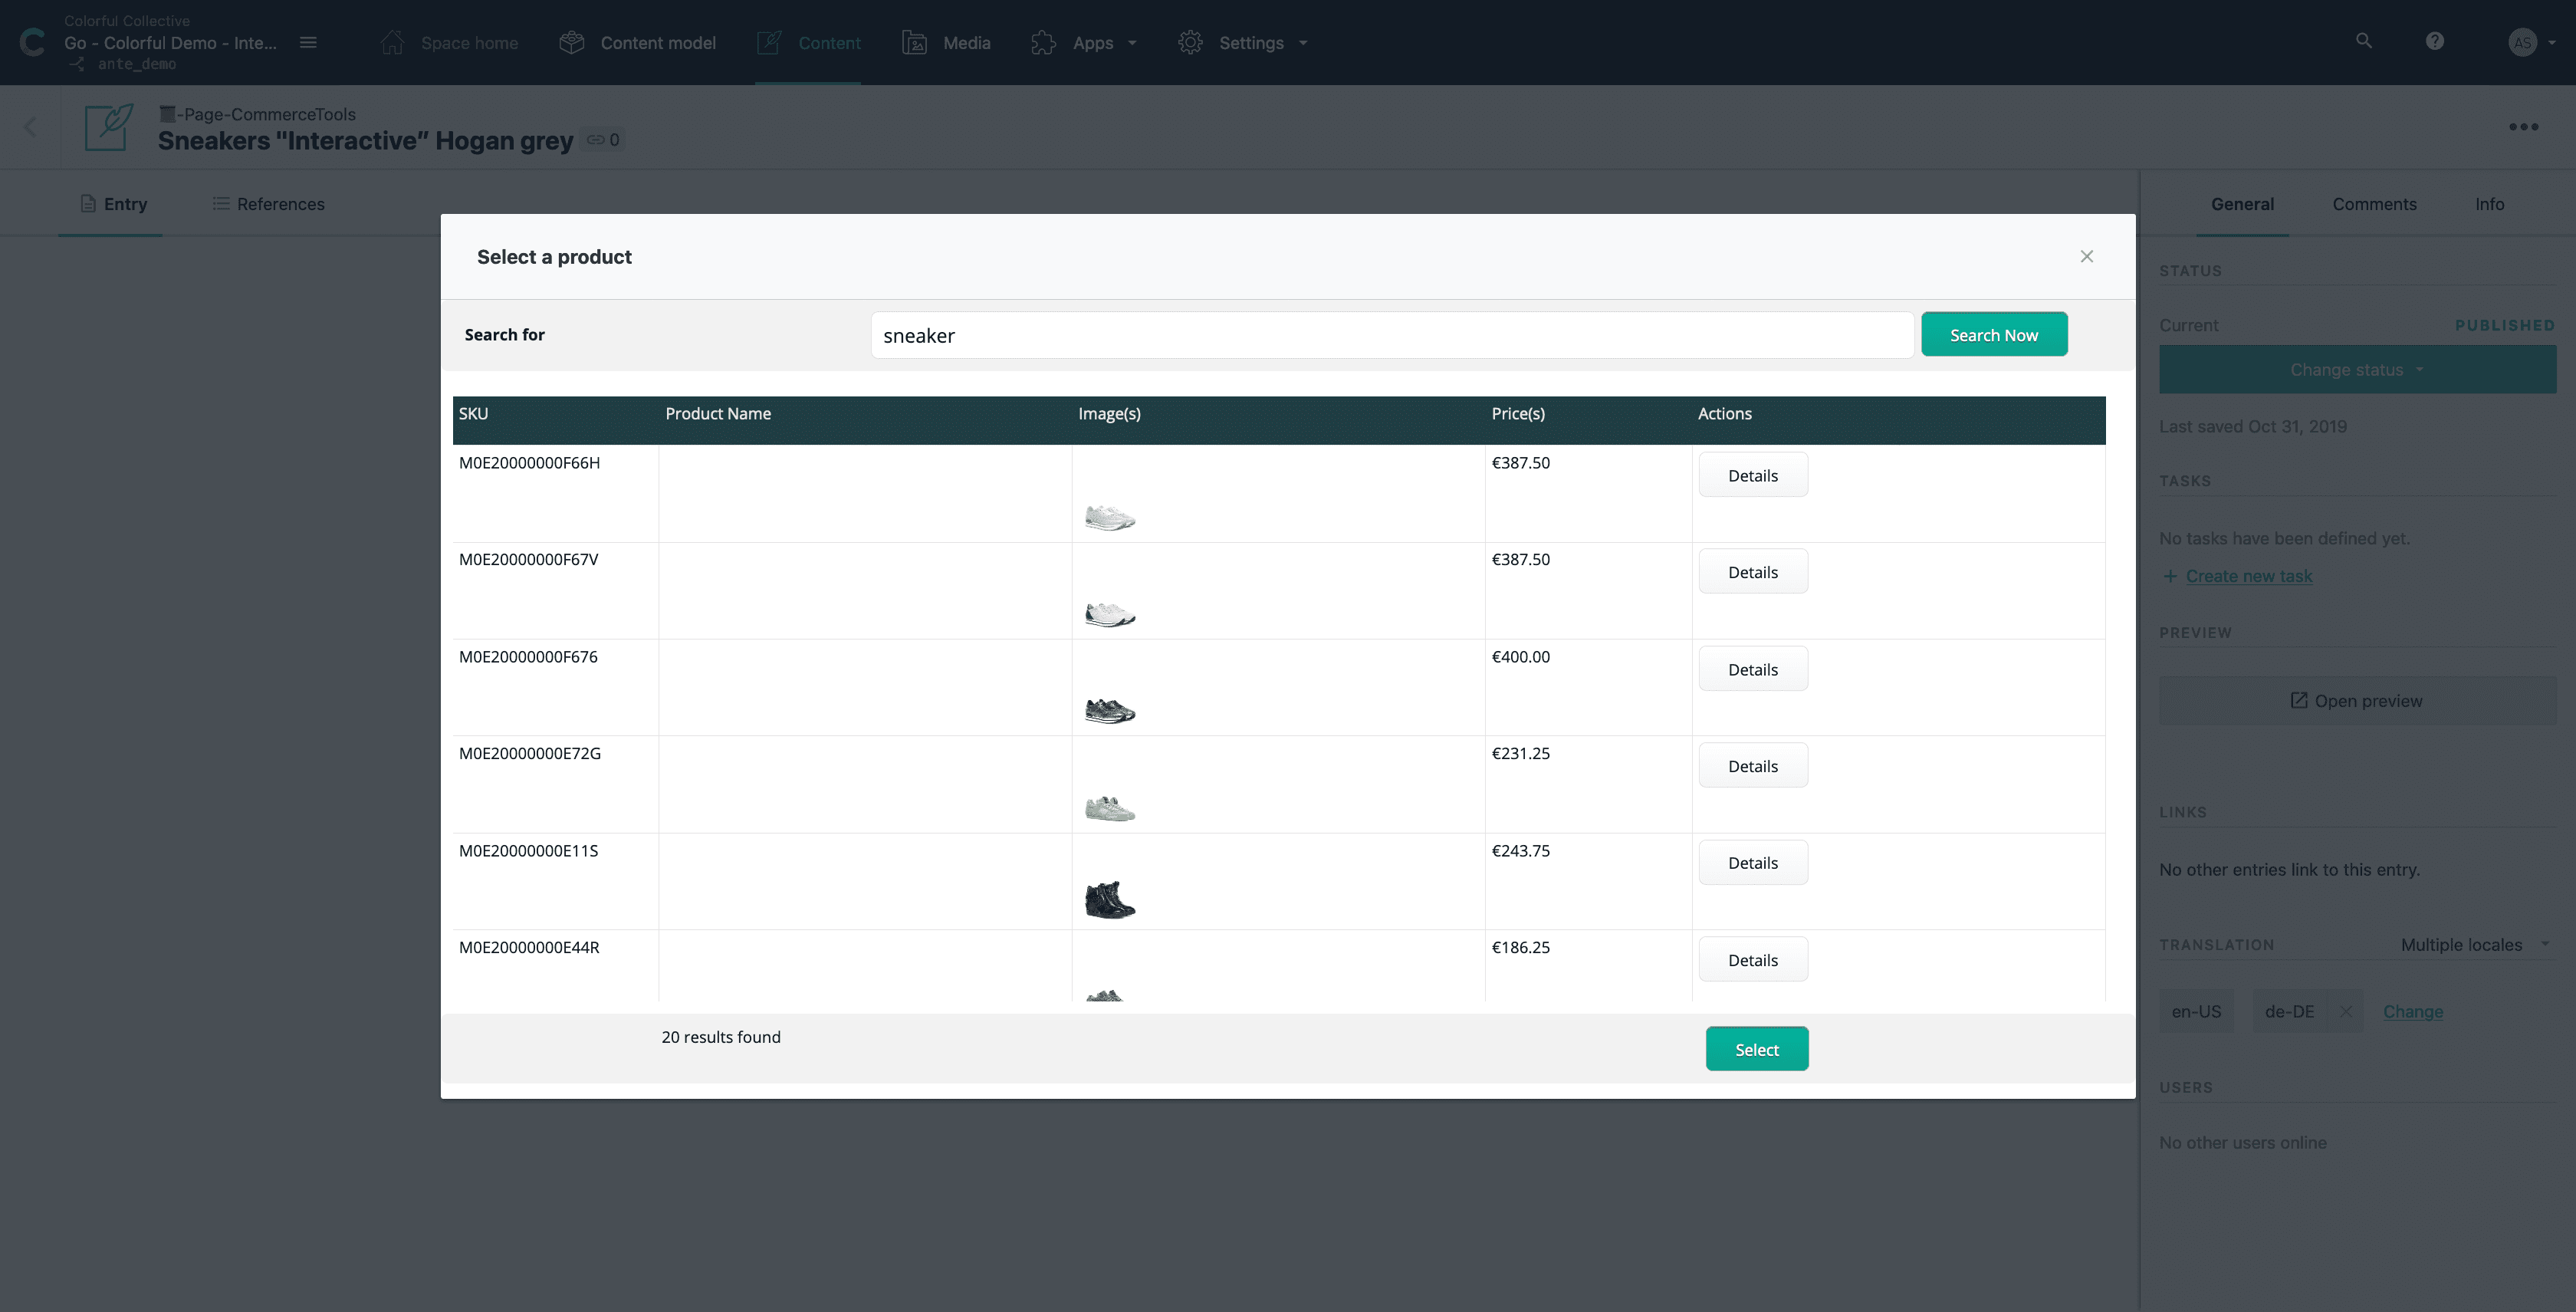Viewport: 2576px width, 1312px height.
Task: Open the Media library
Action: pyautogui.click(x=945, y=43)
